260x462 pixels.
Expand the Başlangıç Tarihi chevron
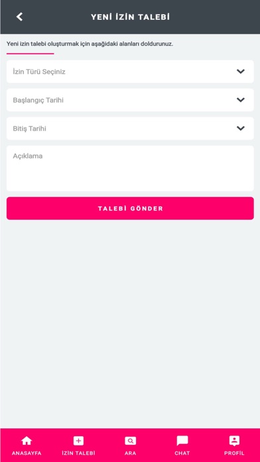coord(241,100)
